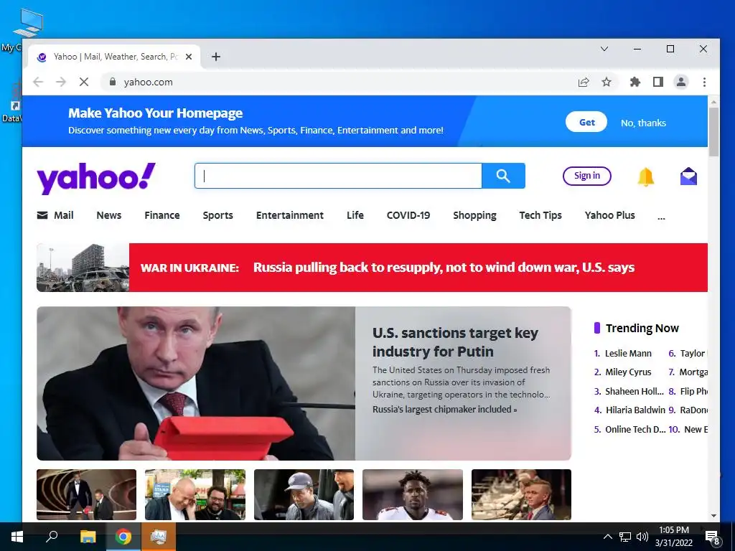735x551 pixels.
Task: Stop loading the page
Action: point(84,82)
